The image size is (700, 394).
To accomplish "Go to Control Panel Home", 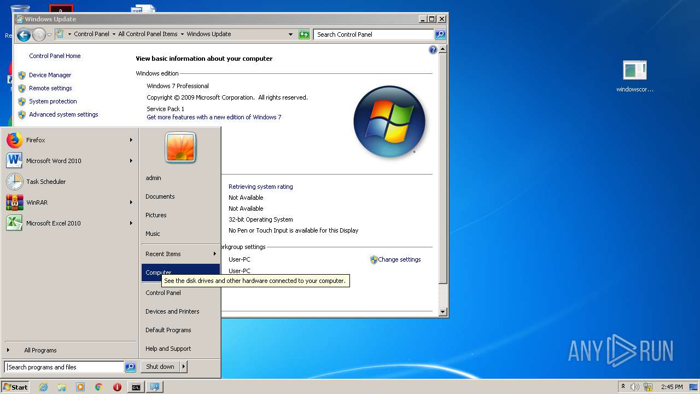I will click(x=55, y=56).
